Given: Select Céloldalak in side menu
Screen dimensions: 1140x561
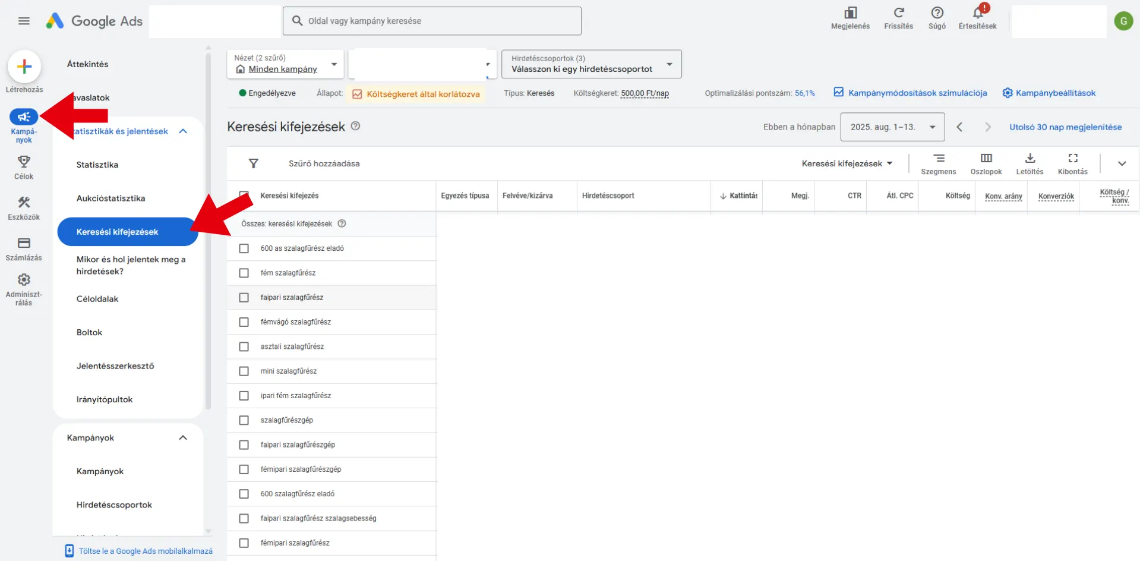Looking at the screenshot, I should (97, 299).
